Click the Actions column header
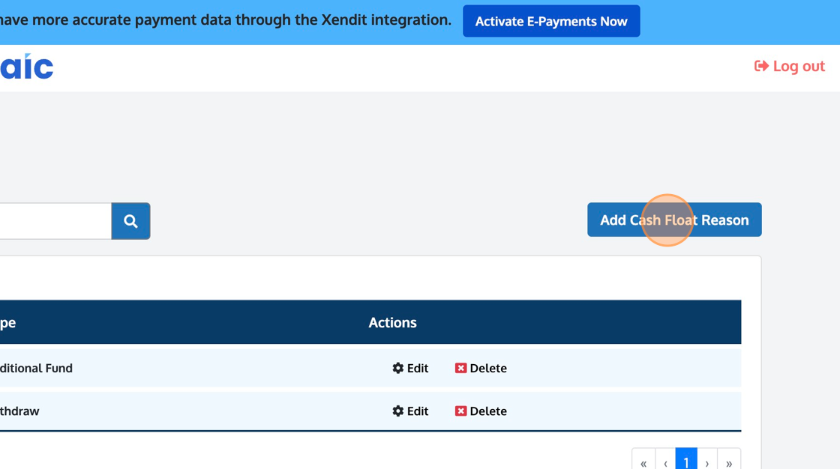Viewport: 840px width, 469px height. [x=392, y=322]
